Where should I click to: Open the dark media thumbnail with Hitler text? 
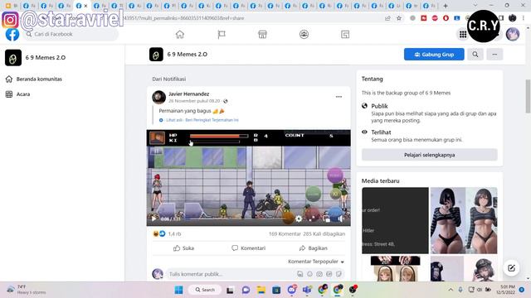point(395,220)
